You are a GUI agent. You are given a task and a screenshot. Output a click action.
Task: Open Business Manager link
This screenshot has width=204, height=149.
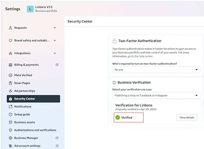33,138
